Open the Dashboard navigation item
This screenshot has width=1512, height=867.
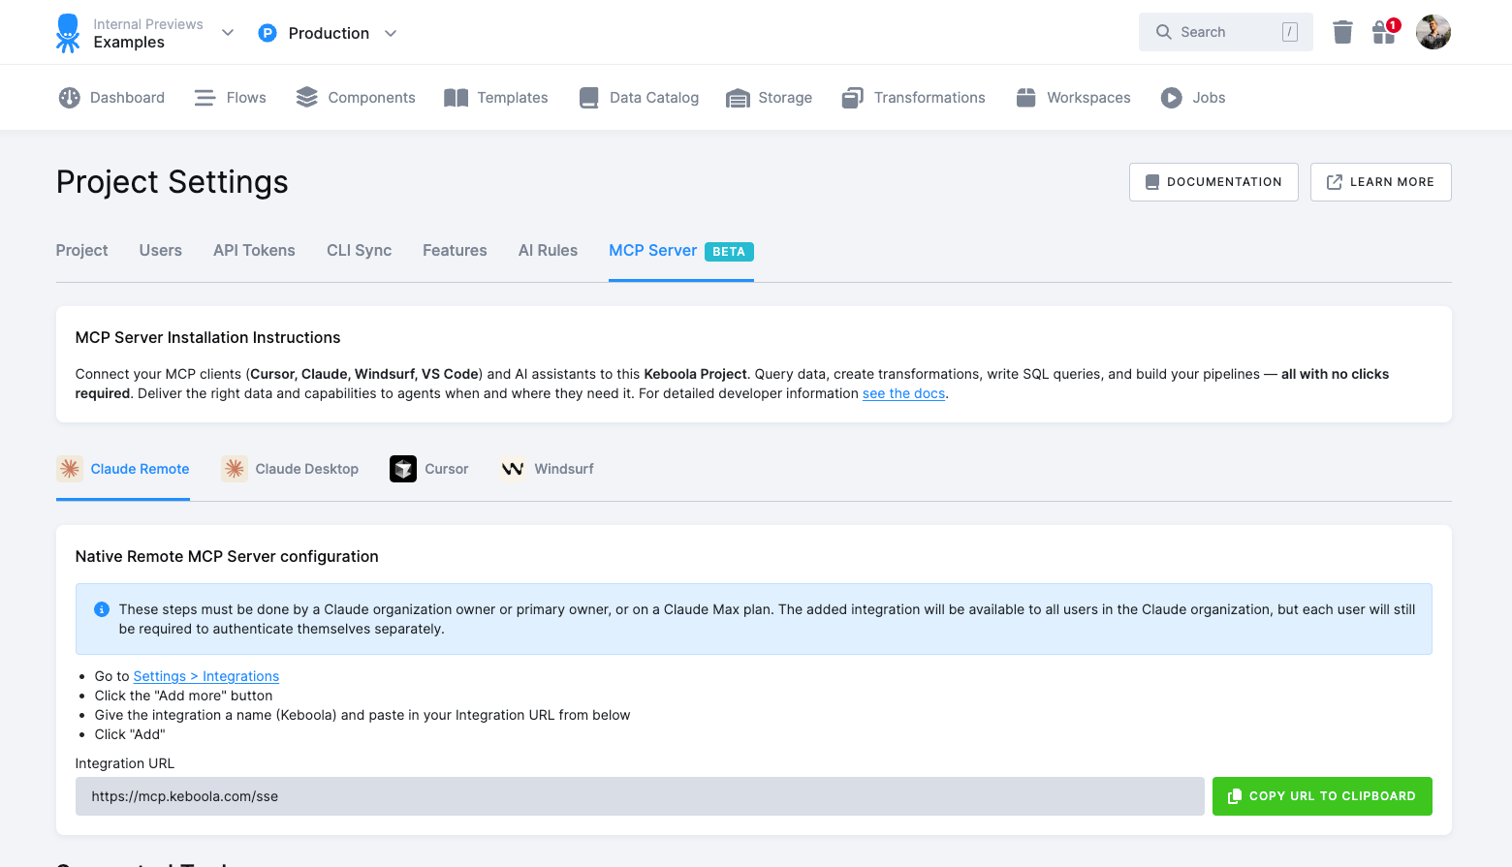[111, 98]
